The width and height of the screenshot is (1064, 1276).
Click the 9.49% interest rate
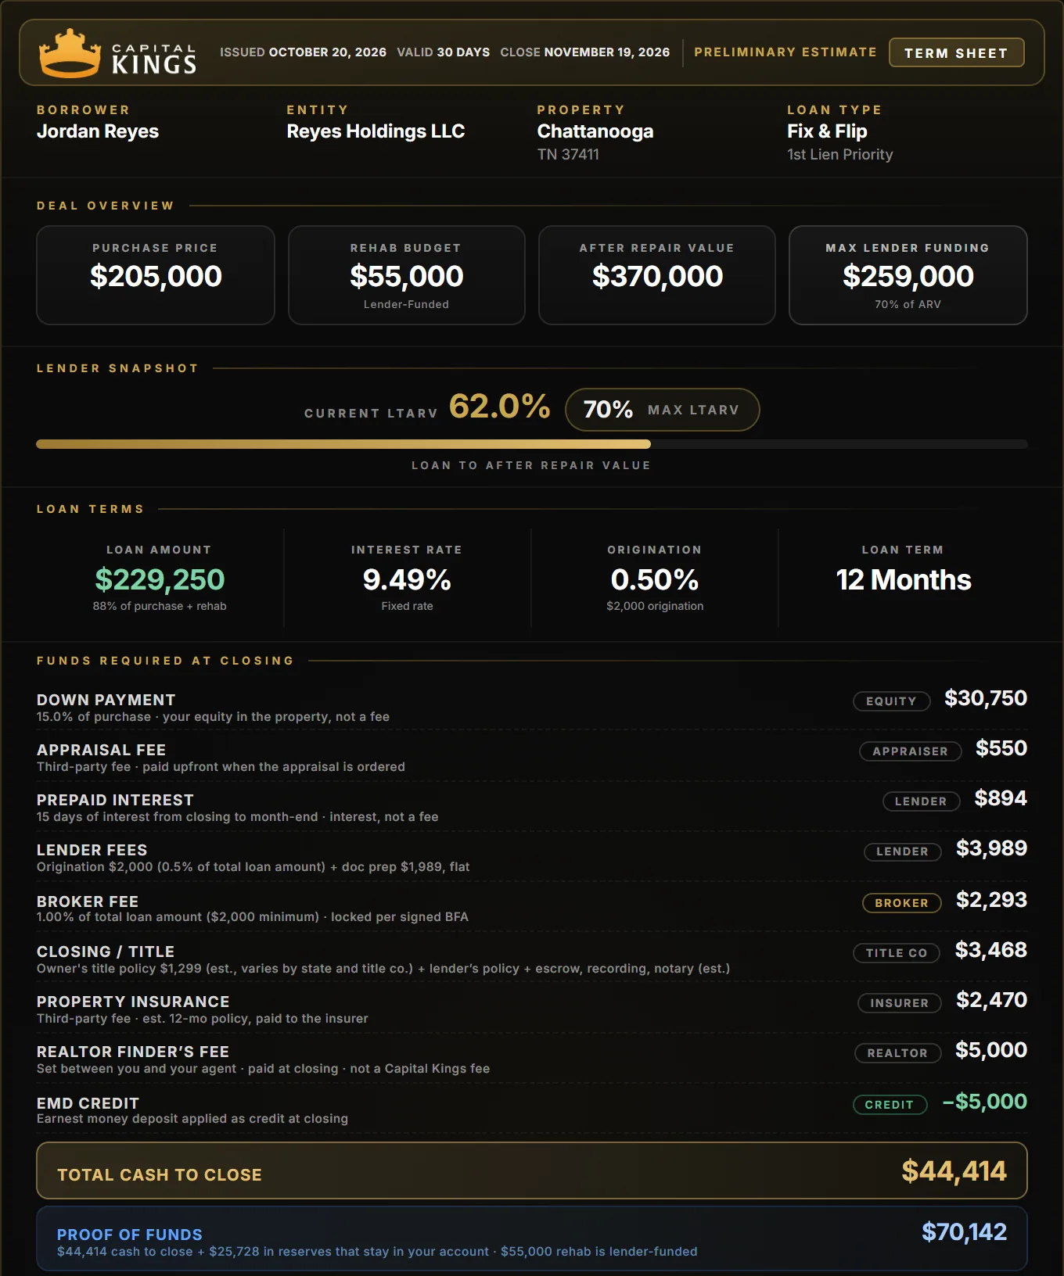407,579
